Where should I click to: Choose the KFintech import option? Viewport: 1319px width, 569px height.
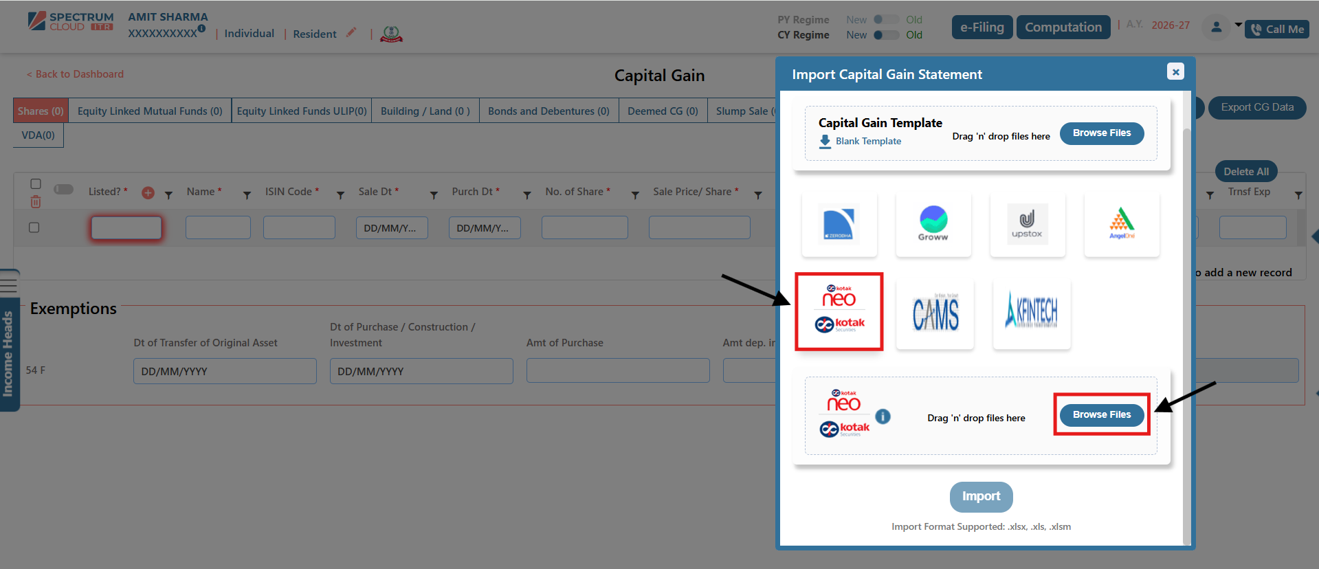coord(1031,314)
